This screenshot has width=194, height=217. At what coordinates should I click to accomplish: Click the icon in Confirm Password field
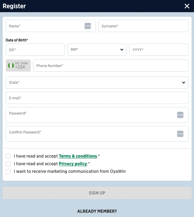pos(180,134)
